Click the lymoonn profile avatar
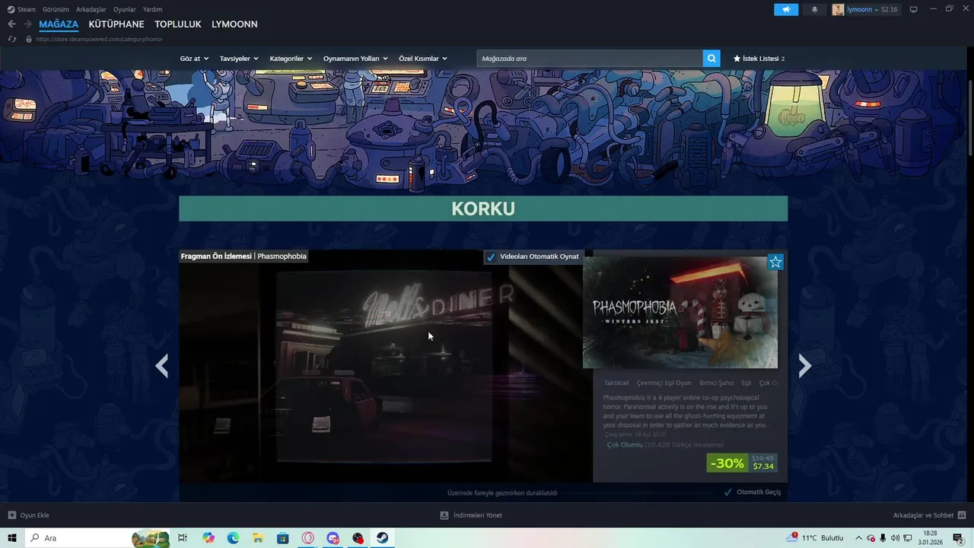The image size is (974, 548). point(838,9)
